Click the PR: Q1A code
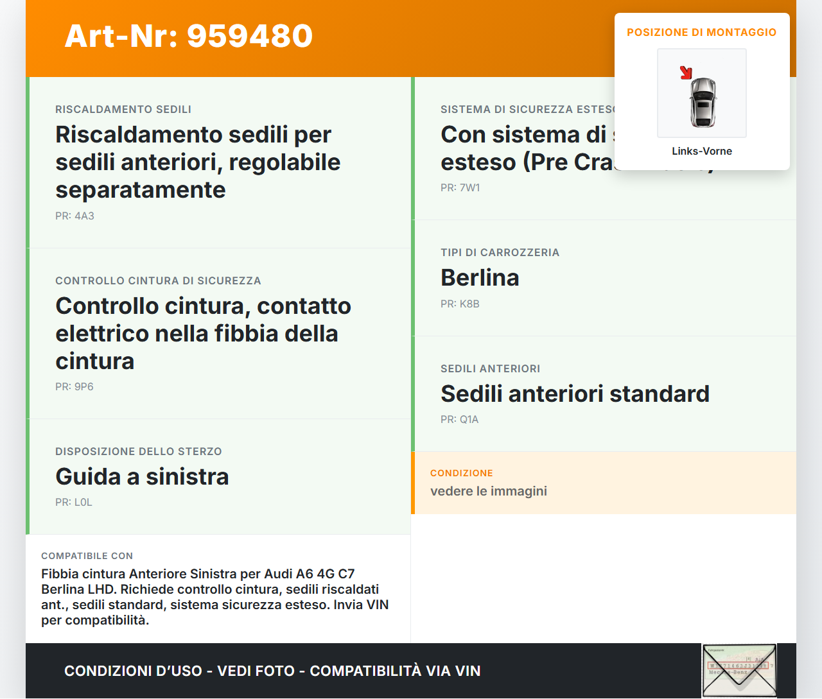The width and height of the screenshot is (822, 699). click(x=459, y=419)
